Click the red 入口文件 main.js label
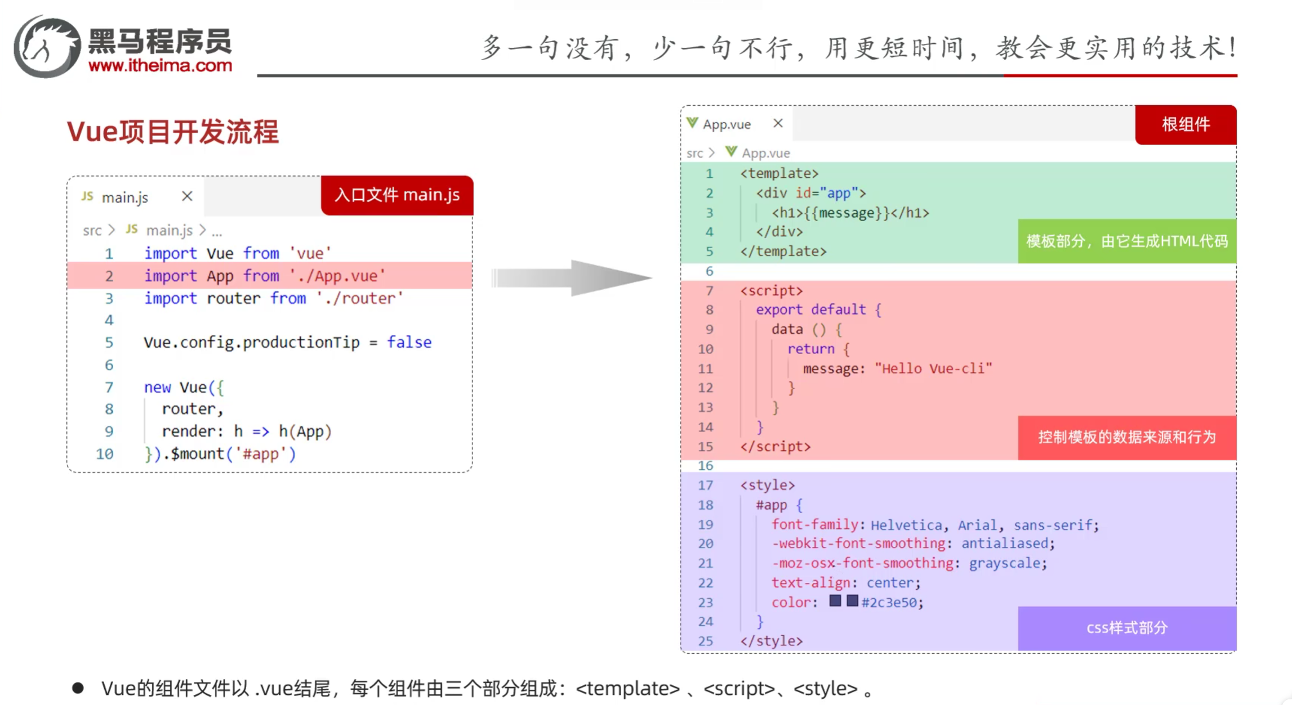 tap(396, 195)
